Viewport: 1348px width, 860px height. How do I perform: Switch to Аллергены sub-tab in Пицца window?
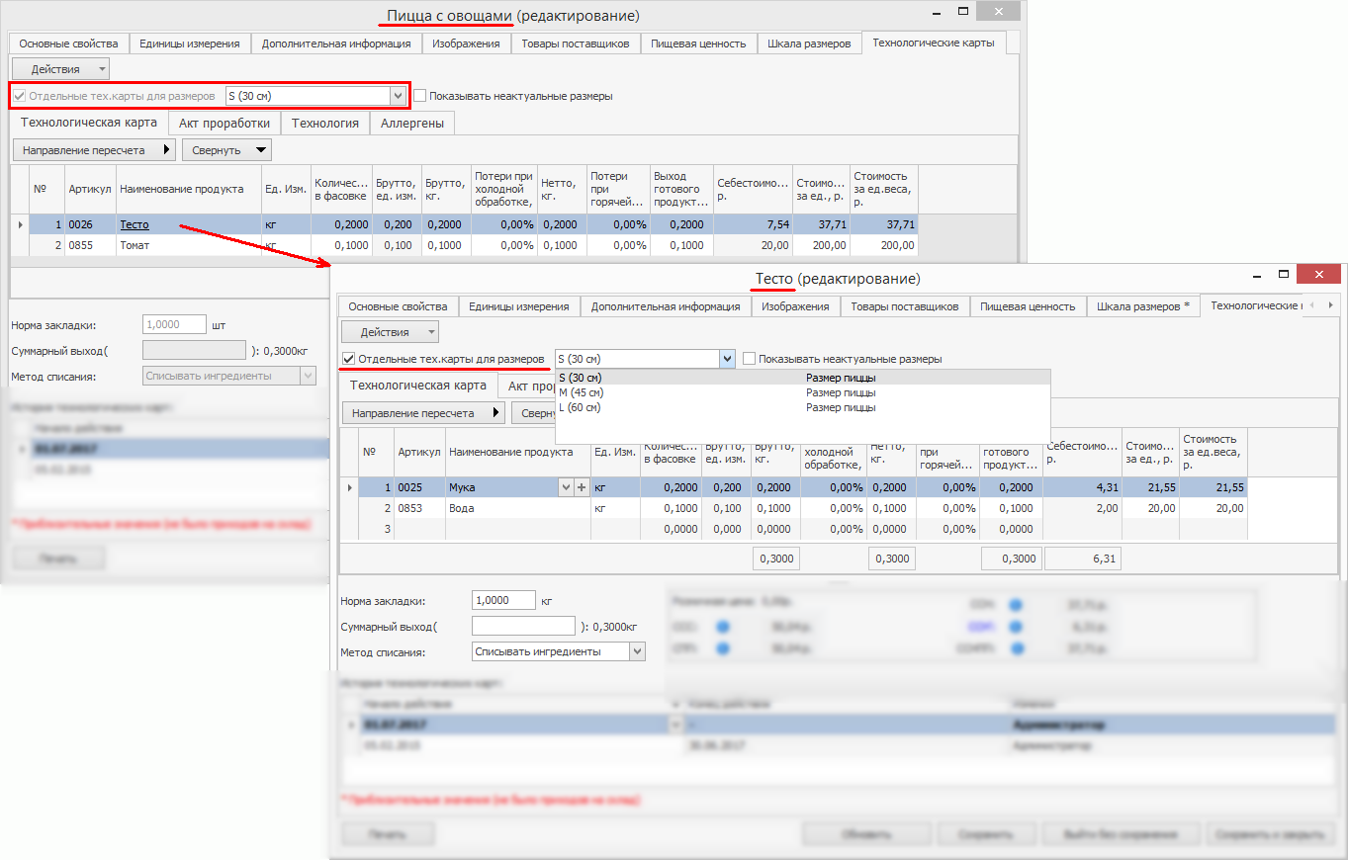[x=412, y=124]
